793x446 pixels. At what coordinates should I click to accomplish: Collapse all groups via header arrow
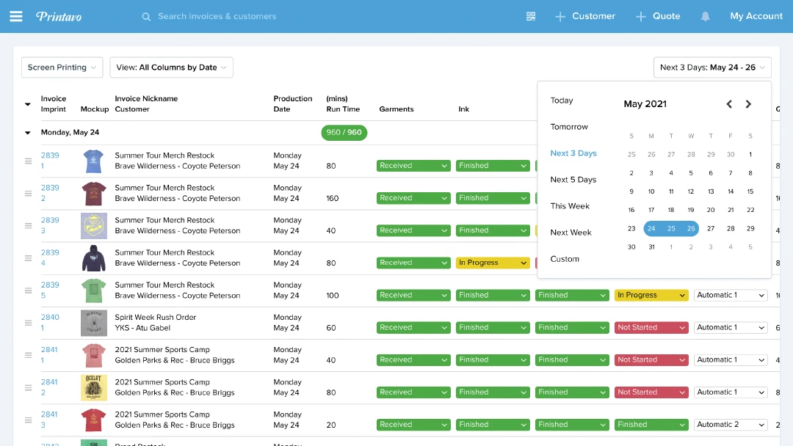tap(28, 105)
